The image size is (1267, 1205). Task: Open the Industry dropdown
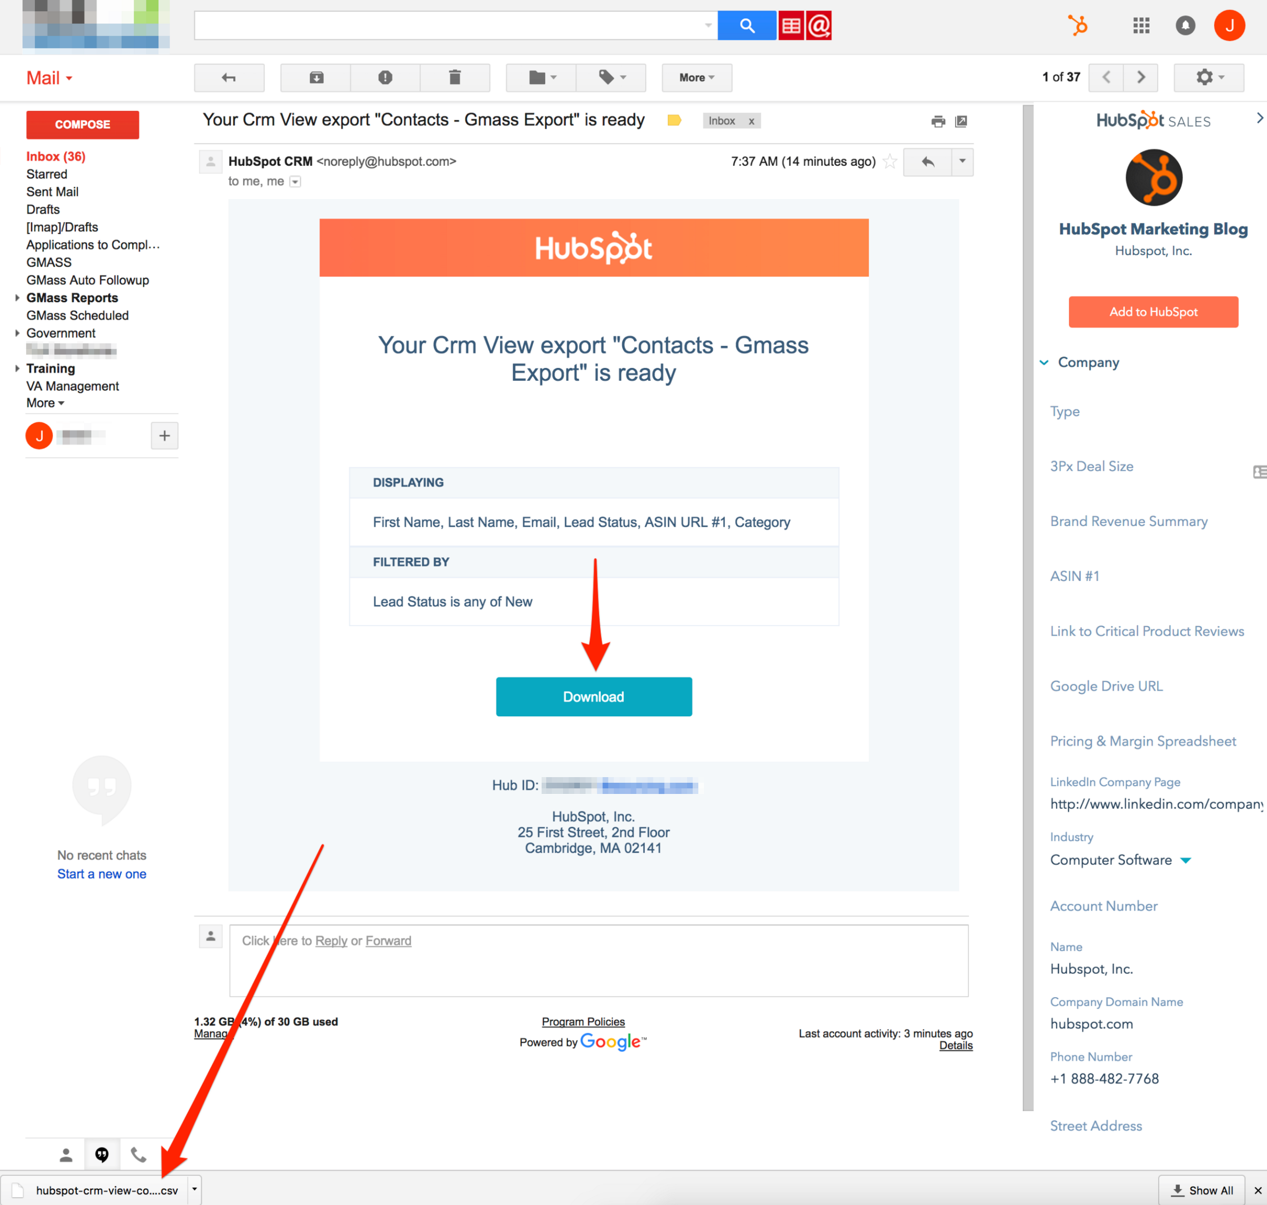1185,861
